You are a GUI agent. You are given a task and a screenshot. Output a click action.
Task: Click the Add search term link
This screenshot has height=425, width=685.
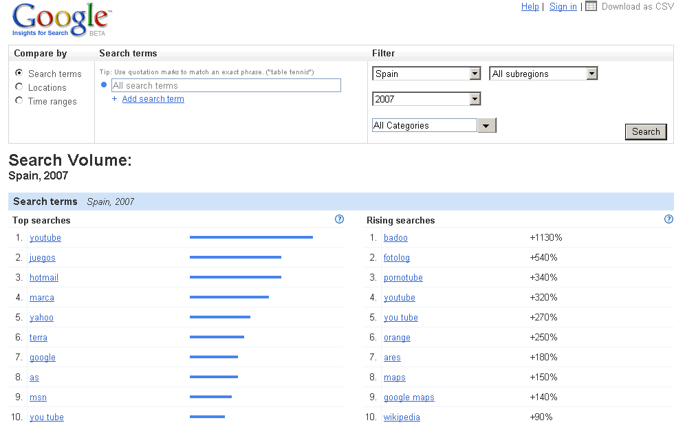pos(153,99)
